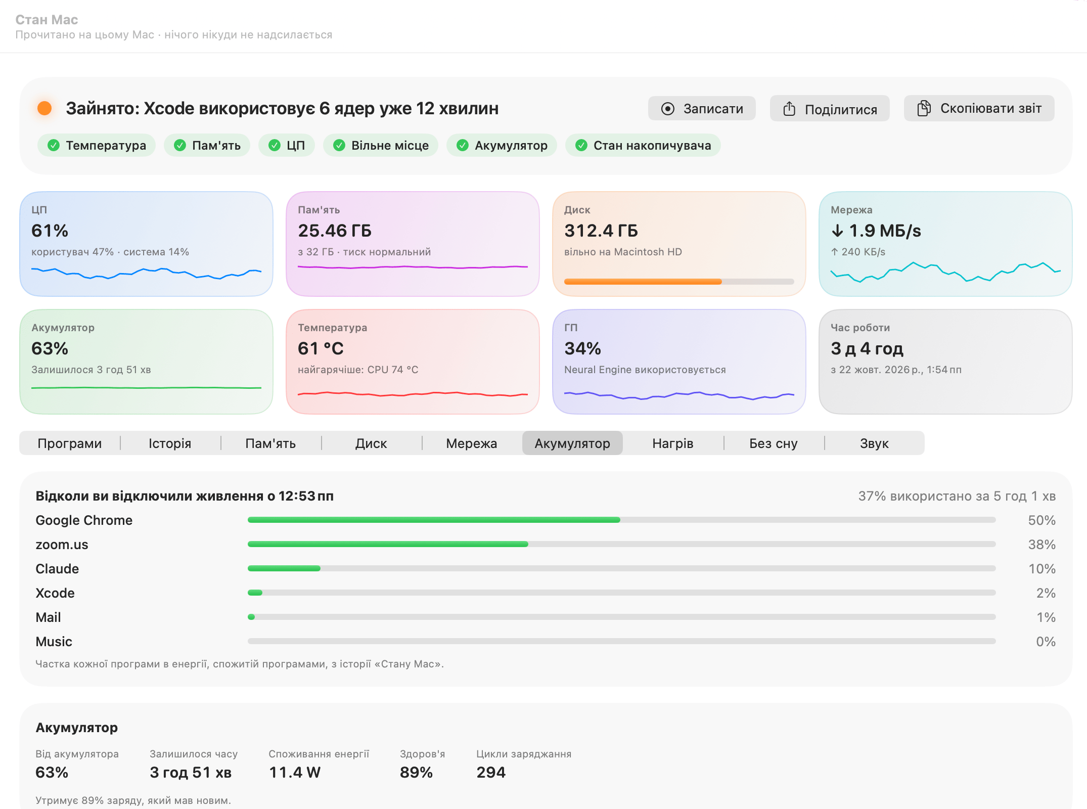Click the Записати button label
The image size is (1087, 809).
713,109
